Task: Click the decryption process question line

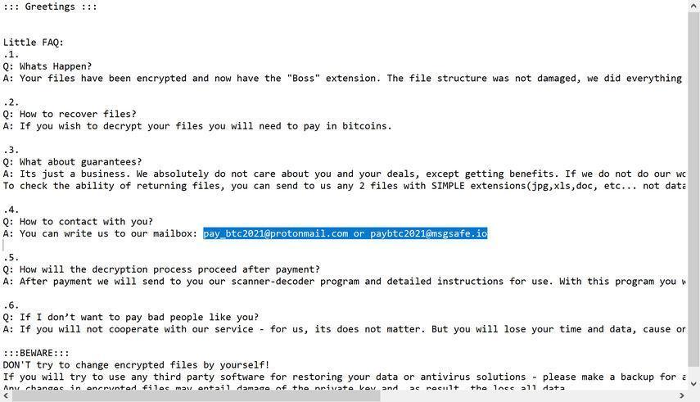Action: click(161, 269)
